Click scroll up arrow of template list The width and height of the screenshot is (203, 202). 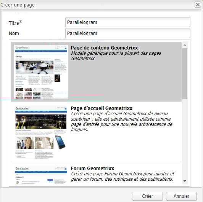click(x=185, y=45)
